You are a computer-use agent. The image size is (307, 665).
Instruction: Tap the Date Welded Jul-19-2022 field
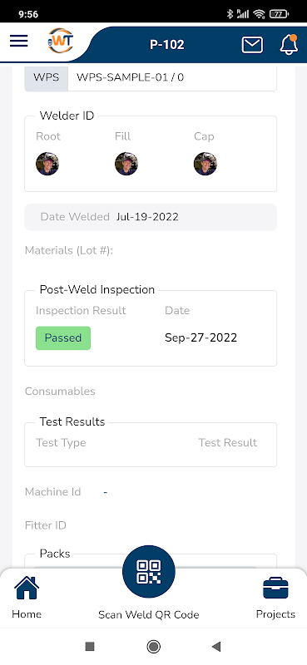point(151,217)
